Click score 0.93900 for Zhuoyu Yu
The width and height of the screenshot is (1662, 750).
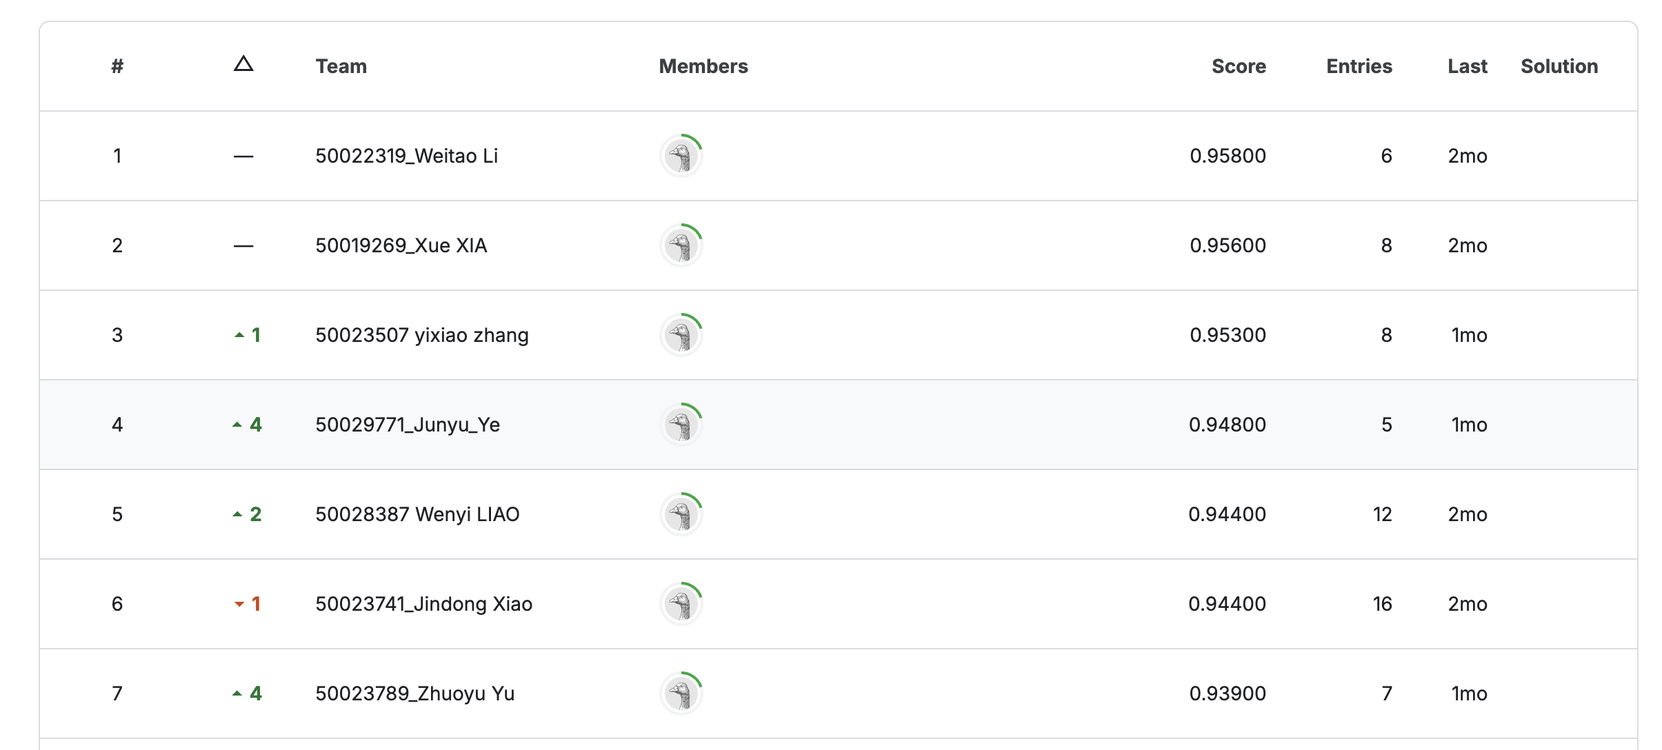1227,693
